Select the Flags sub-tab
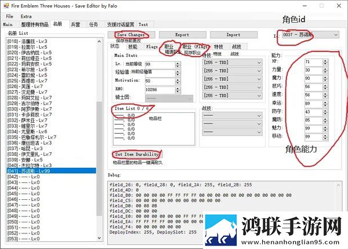 pyautogui.click(x=152, y=47)
